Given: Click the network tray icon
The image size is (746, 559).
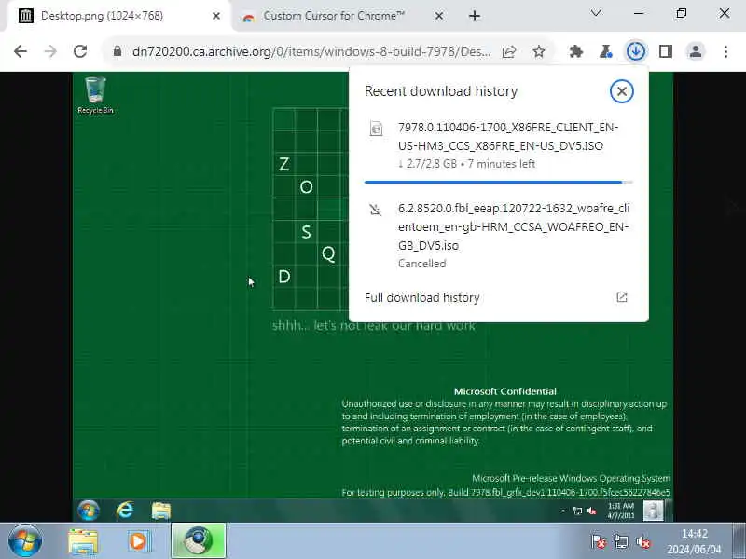Looking at the screenshot, I should 621,541.
